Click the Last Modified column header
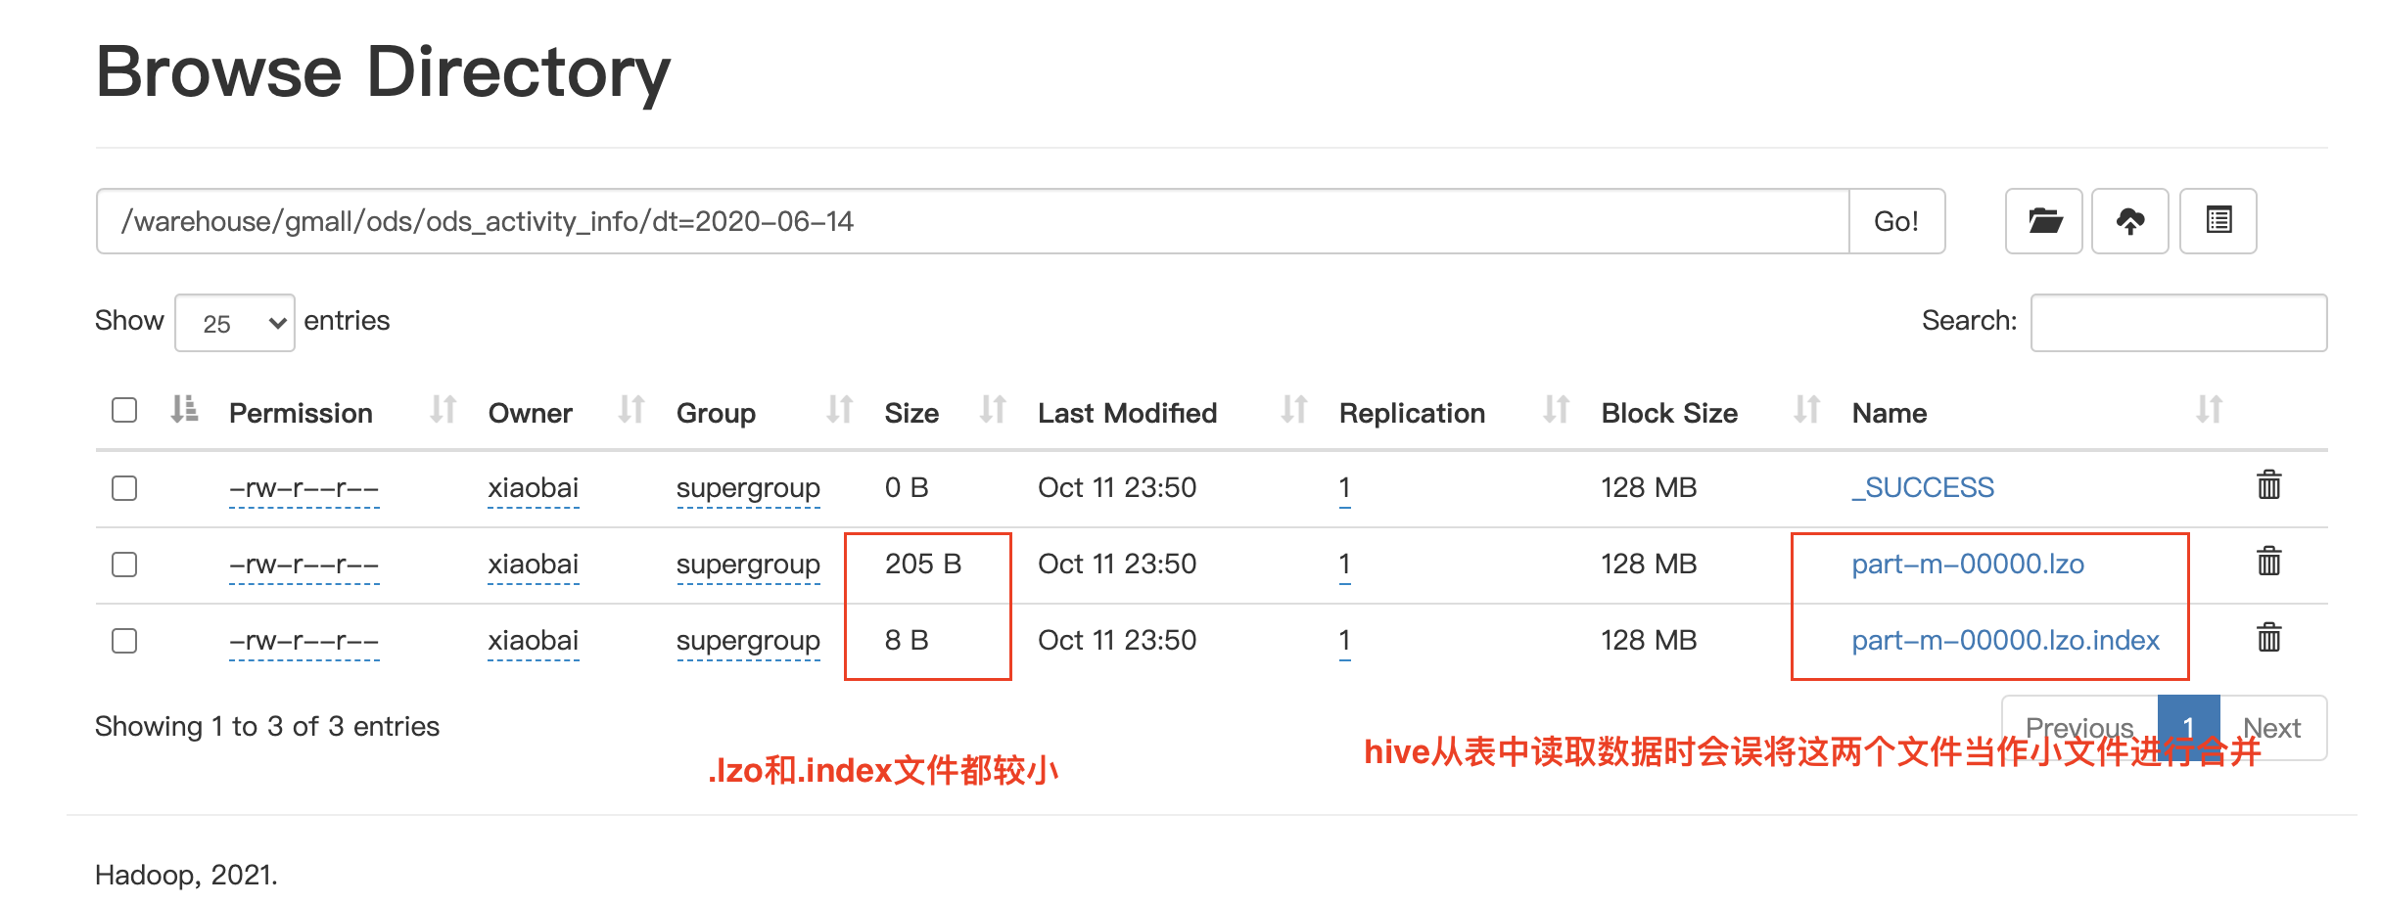The image size is (2381, 904). pos(1128,413)
